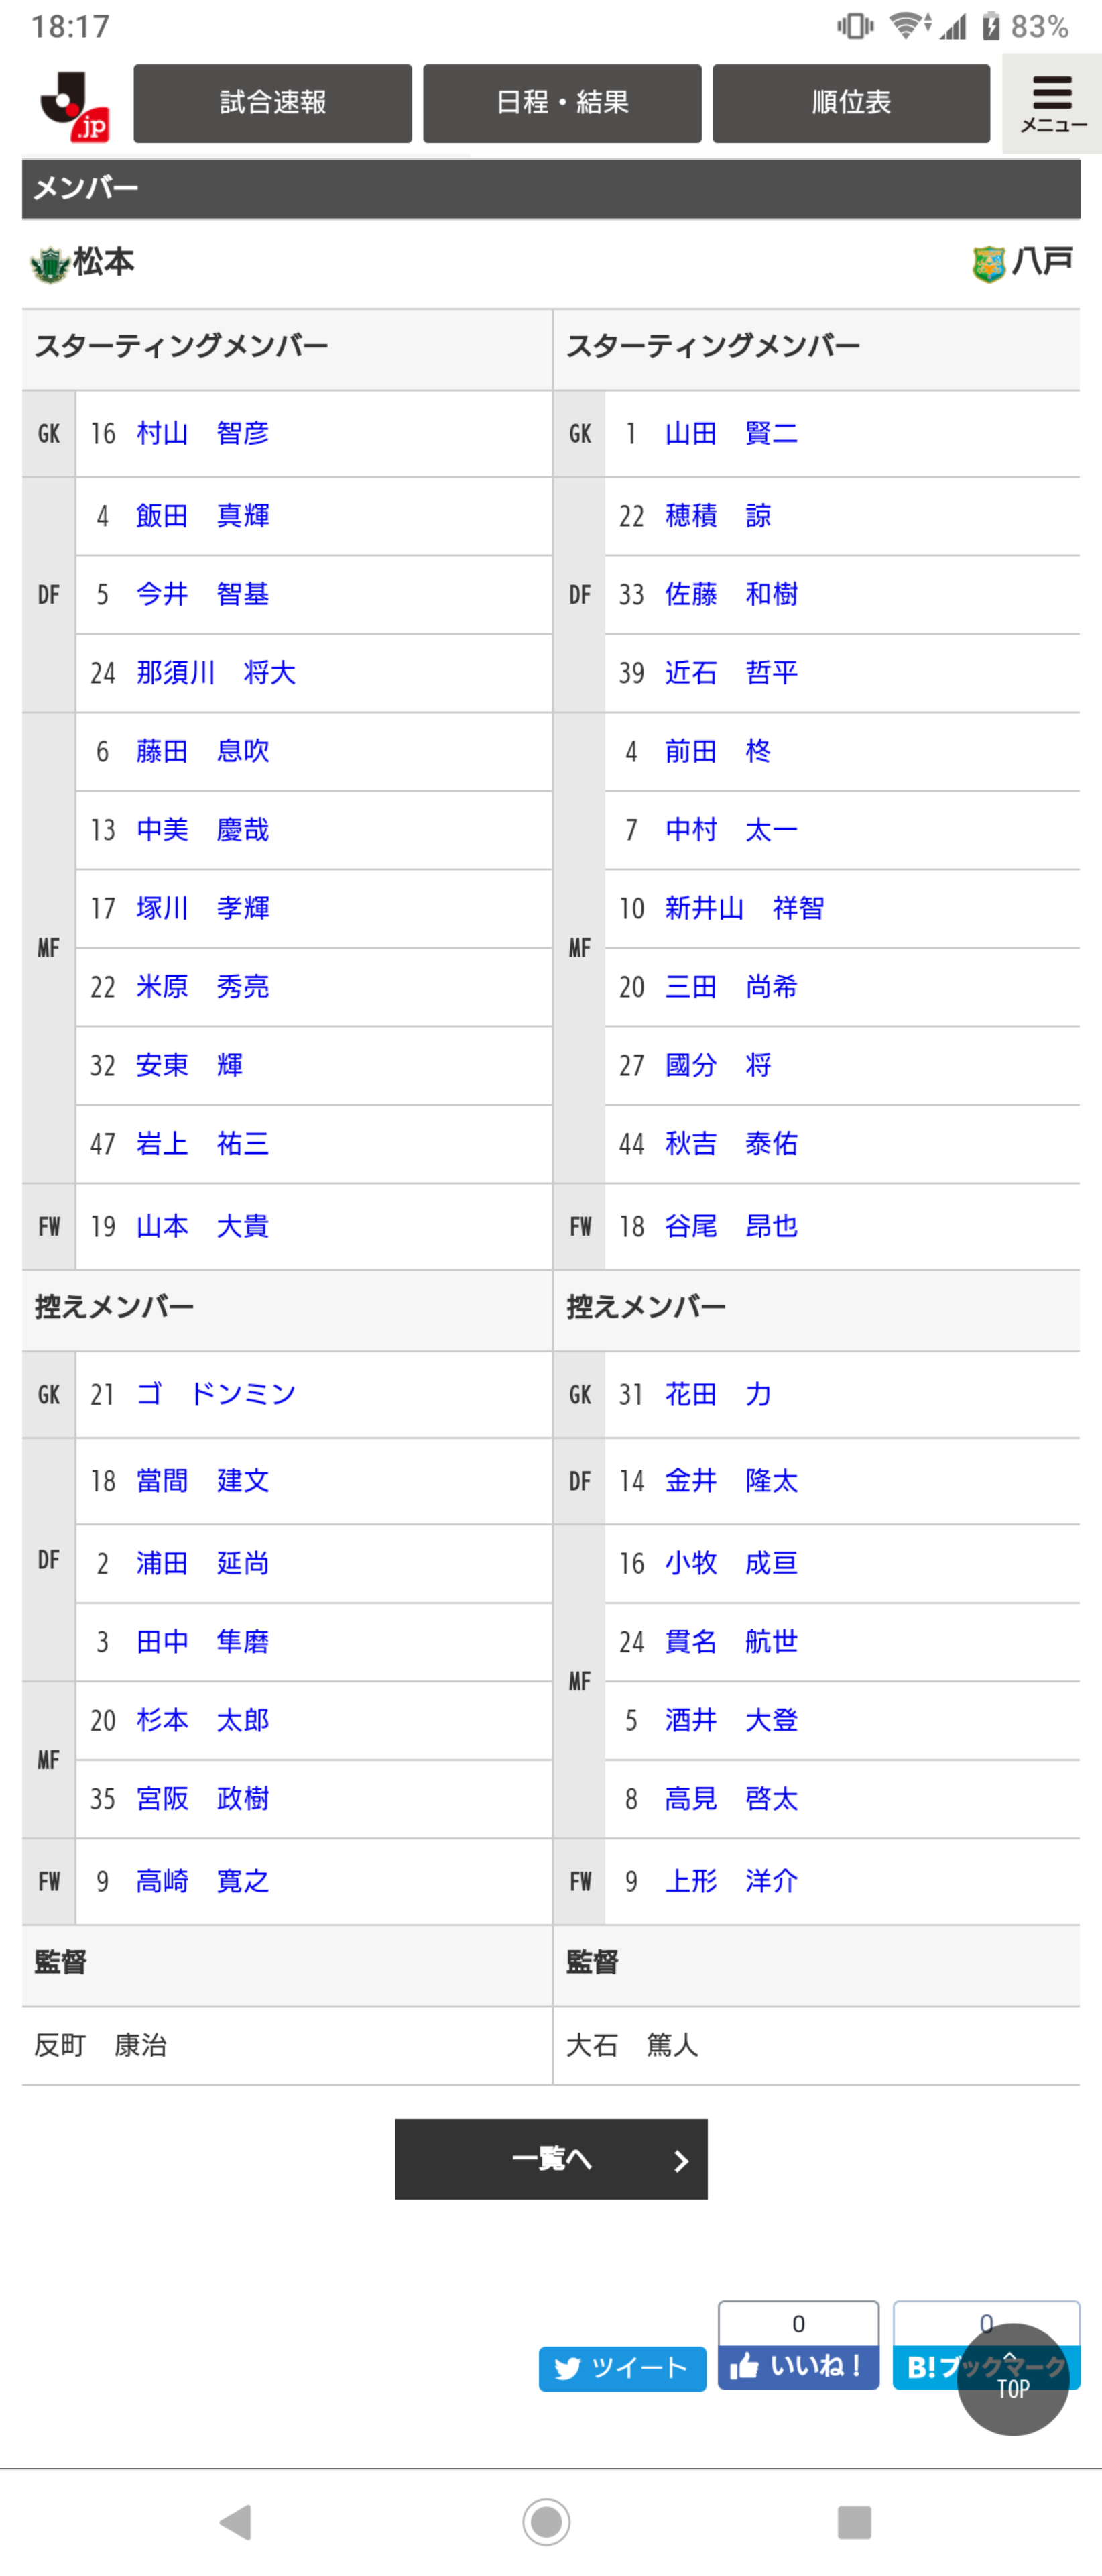The height and width of the screenshot is (2576, 1102).
Task: Like with the Facebook いいね！ button
Action: pyautogui.click(x=798, y=2366)
